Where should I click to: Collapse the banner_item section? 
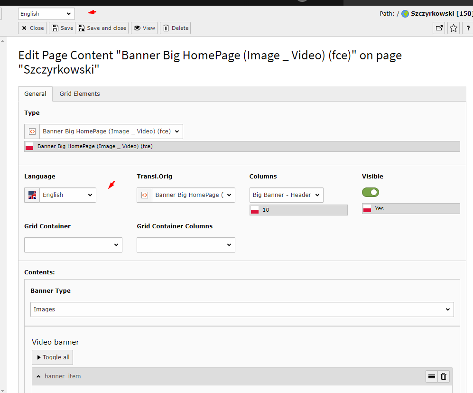point(38,376)
